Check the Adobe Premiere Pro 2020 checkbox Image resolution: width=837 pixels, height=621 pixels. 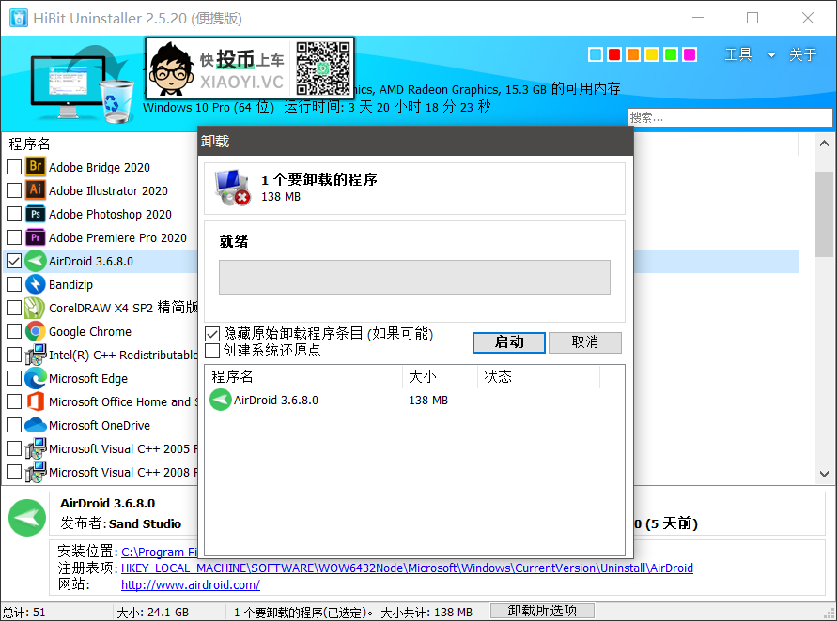coord(14,237)
